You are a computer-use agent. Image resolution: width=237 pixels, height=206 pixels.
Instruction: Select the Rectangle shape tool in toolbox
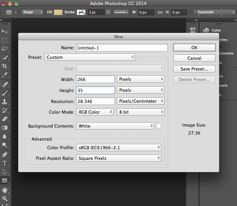[x=5, y=180]
